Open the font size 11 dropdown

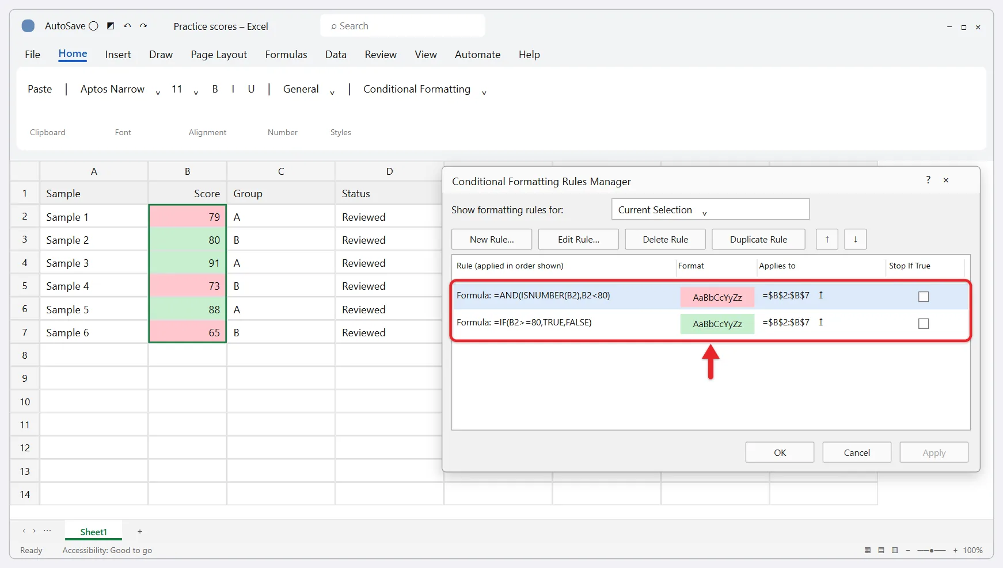pyautogui.click(x=196, y=93)
